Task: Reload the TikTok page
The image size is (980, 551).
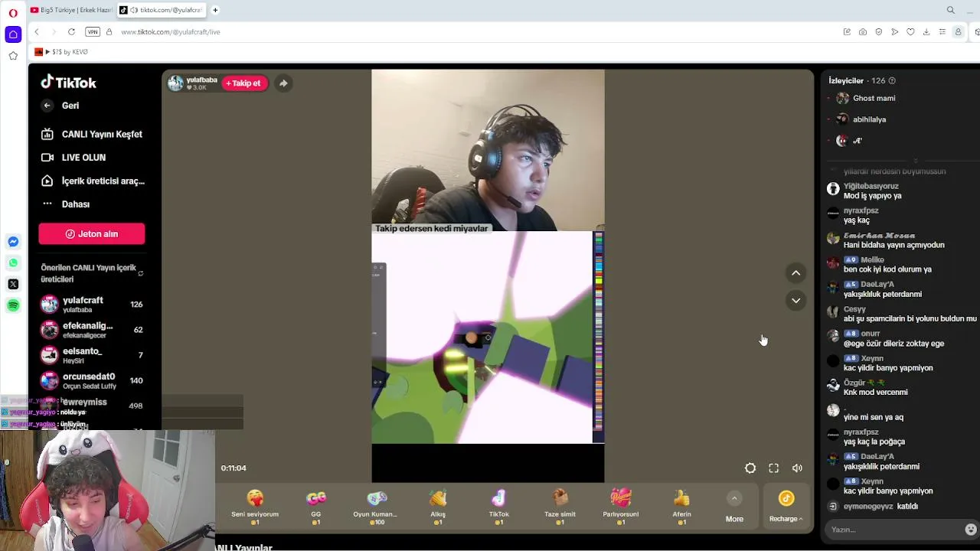Action: (x=71, y=31)
